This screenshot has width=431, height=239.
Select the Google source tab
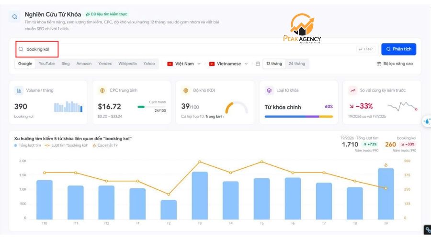(x=25, y=64)
